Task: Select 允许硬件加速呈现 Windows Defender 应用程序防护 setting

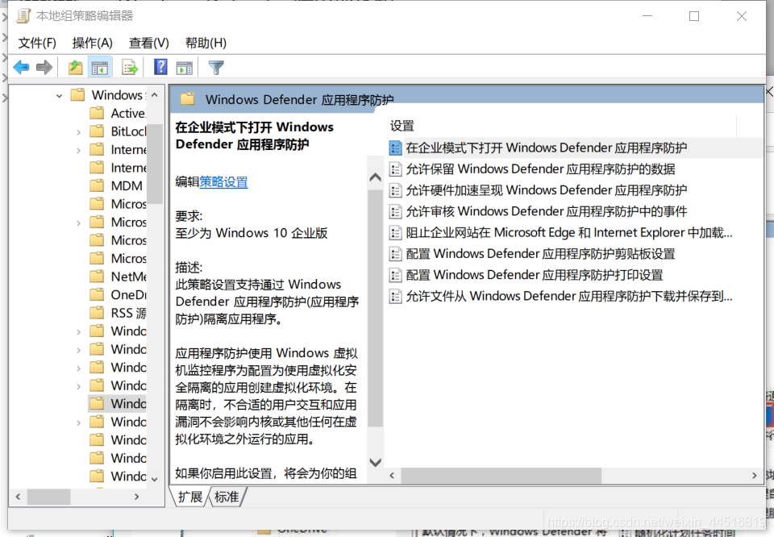Action: [x=547, y=190]
